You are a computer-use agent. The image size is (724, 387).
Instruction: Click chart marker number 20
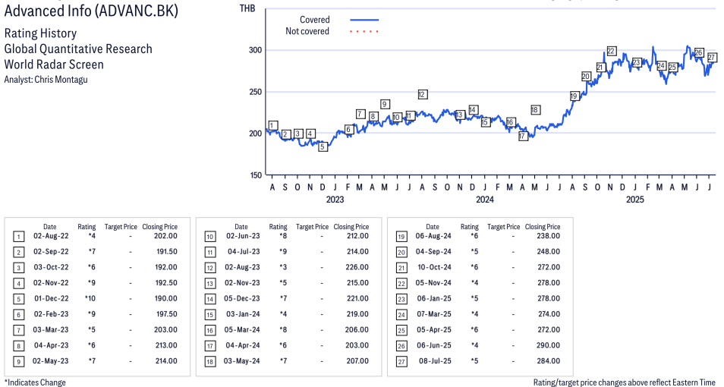pyautogui.click(x=586, y=76)
